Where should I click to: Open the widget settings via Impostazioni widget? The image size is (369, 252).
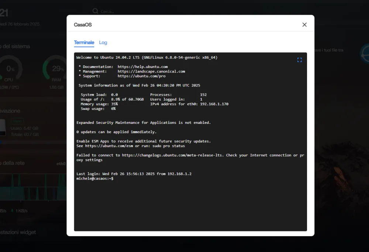click(x=18, y=232)
